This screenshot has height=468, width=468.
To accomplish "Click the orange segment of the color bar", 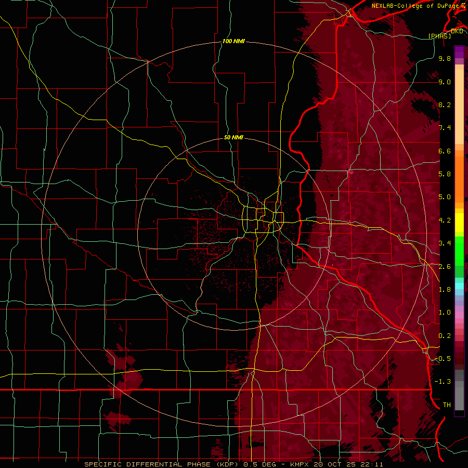I will tap(459, 176).
